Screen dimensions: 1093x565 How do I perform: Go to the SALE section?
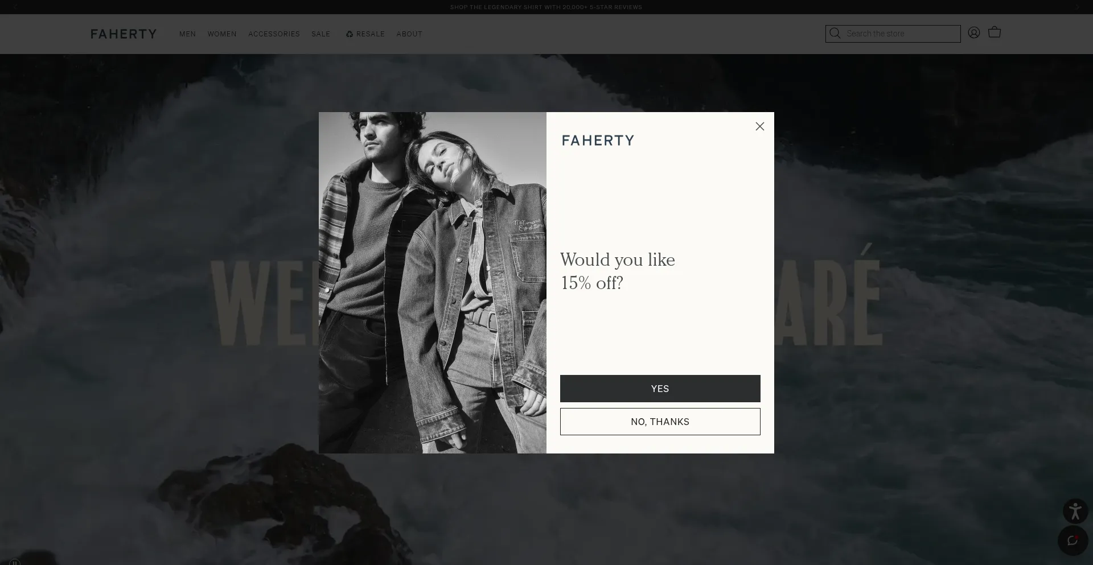coord(320,34)
